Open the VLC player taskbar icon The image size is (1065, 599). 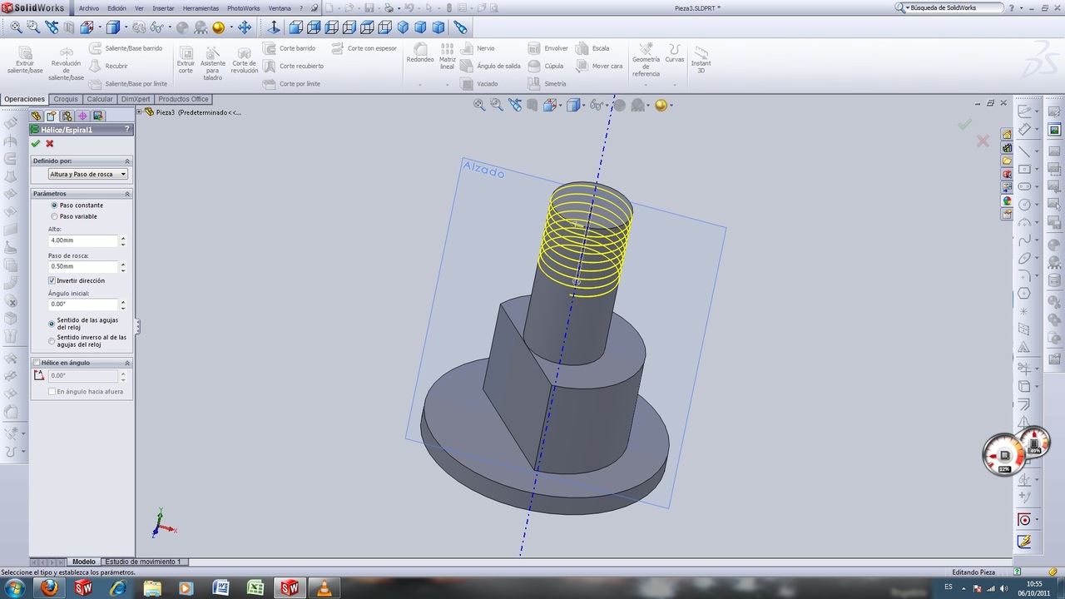pos(324,588)
